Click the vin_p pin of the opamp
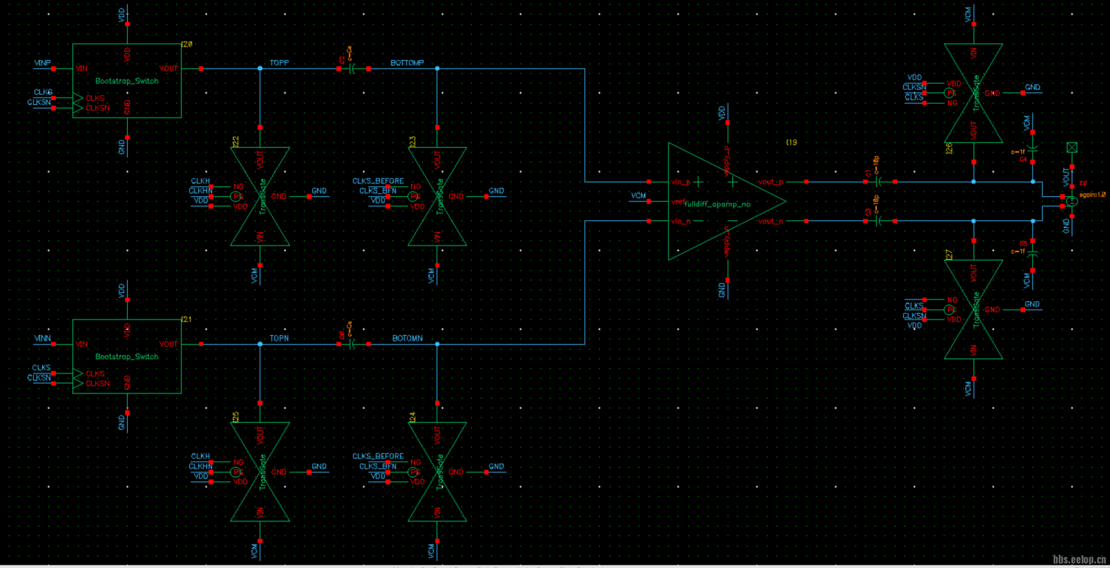1110x568 pixels. [x=649, y=181]
